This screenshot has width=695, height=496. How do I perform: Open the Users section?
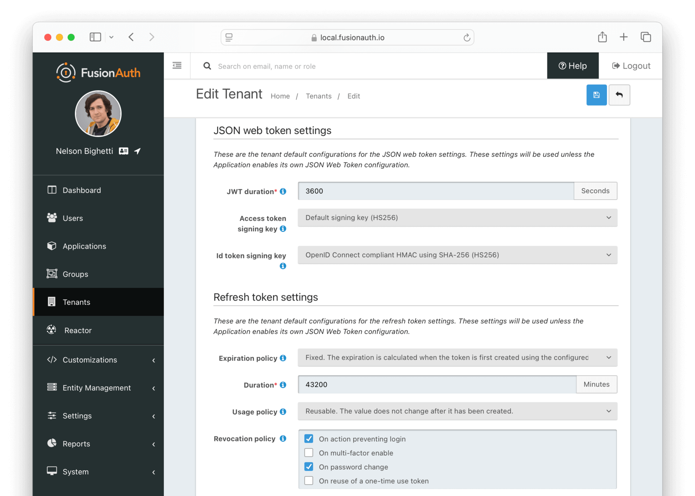tap(73, 218)
